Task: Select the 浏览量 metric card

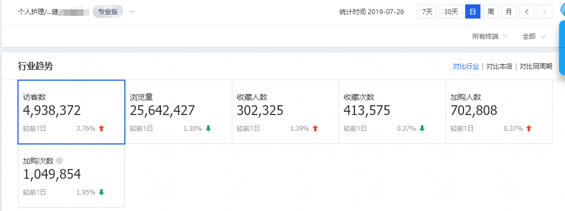Action: [x=178, y=112]
